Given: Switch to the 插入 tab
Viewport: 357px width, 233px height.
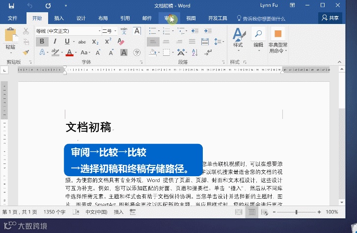Looking at the screenshot, I should [59, 19].
